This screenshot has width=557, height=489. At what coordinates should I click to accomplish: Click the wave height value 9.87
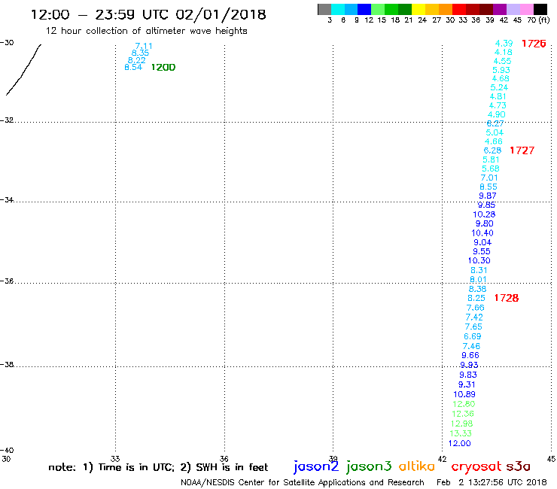[x=488, y=196]
